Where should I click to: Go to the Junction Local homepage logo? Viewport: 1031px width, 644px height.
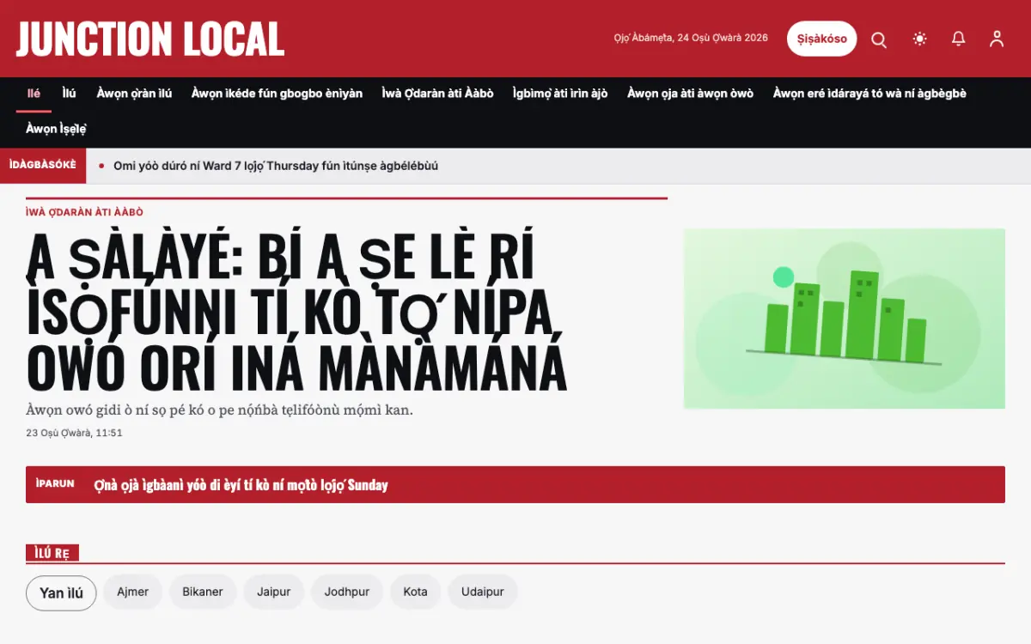[x=150, y=39]
